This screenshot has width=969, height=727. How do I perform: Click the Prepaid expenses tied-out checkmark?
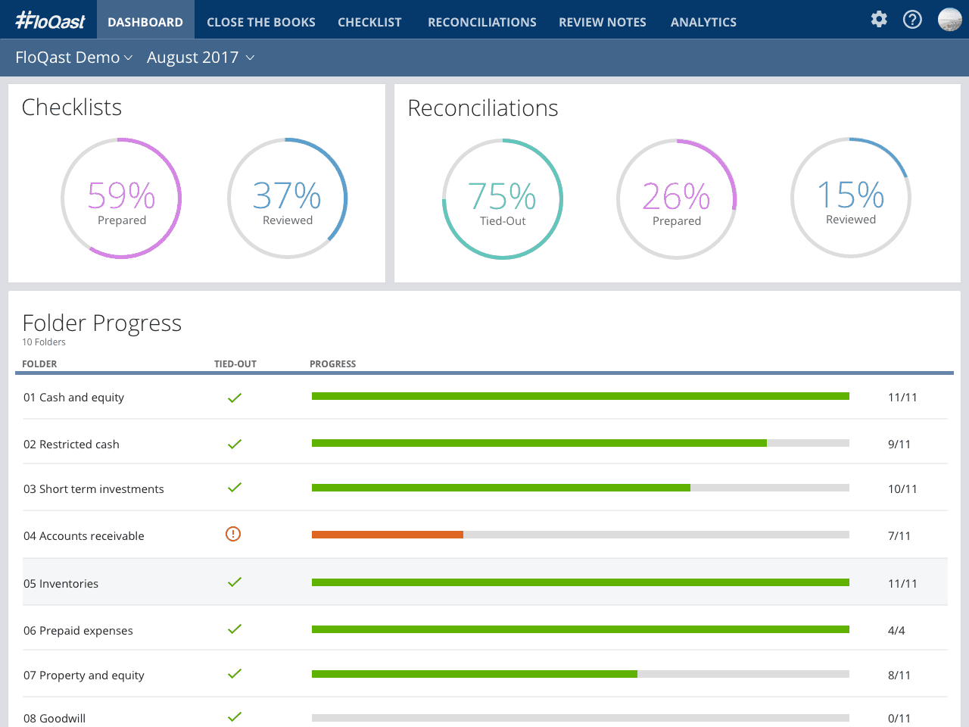(x=235, y=629)
